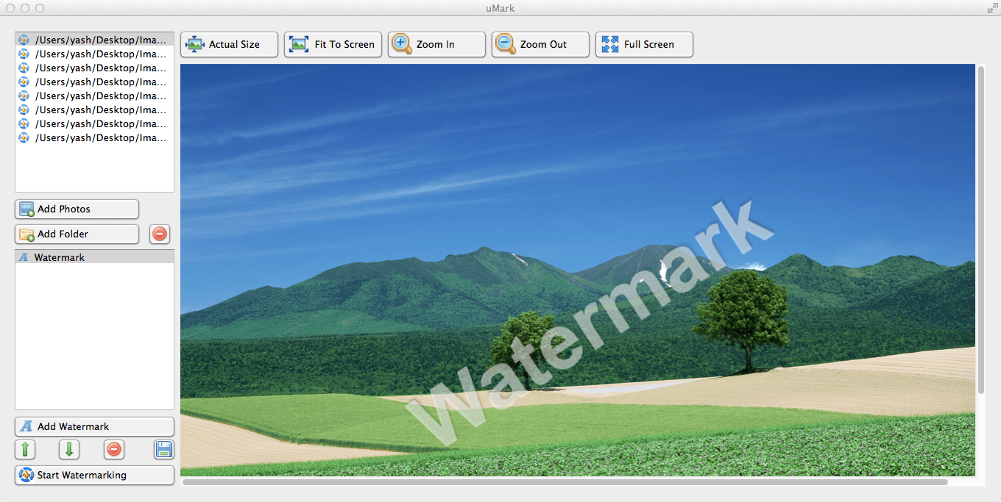The height and width of the screenshot is (502, 1001).
Task: Move watermark up with green up arrow
Action: coord(25,449)
